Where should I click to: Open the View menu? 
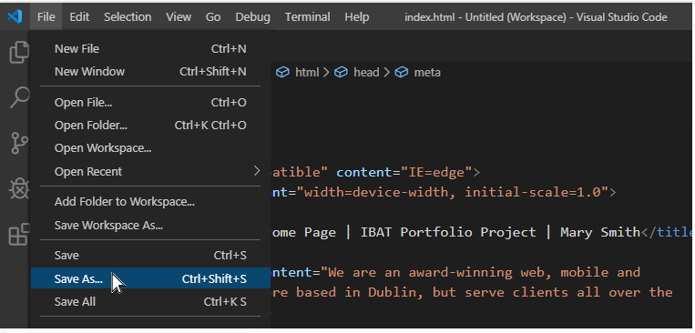point(179,16)
